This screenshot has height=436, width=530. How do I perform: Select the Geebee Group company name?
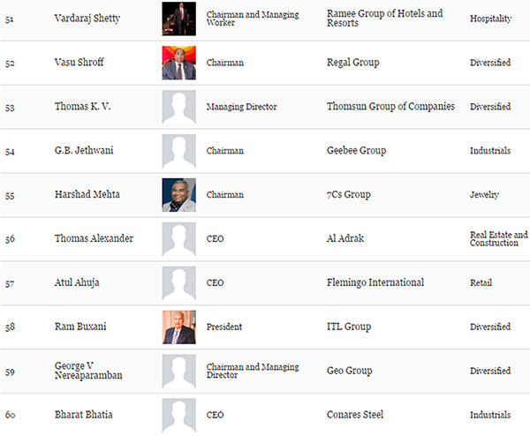356,151
